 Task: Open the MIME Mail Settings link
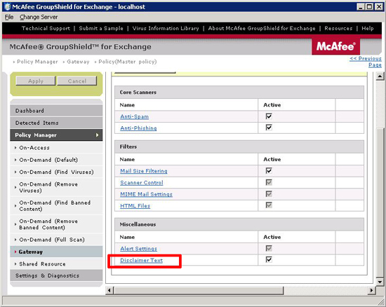pos(146,194)
